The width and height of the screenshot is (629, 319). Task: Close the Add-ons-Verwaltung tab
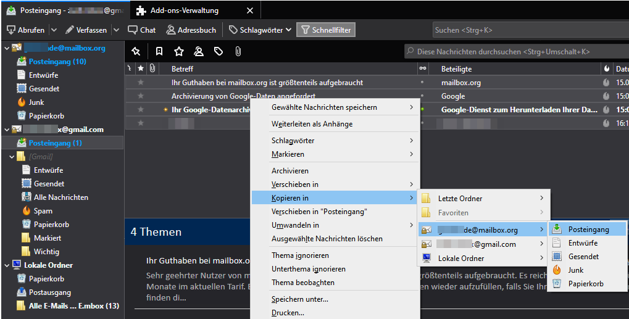250,11
